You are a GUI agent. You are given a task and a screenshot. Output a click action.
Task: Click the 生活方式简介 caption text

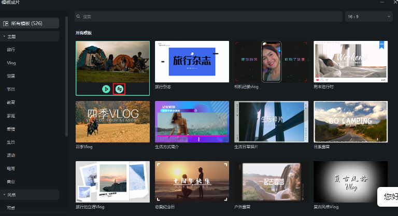[x=167, y=147]
